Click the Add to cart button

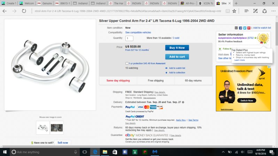pos(177,57)
